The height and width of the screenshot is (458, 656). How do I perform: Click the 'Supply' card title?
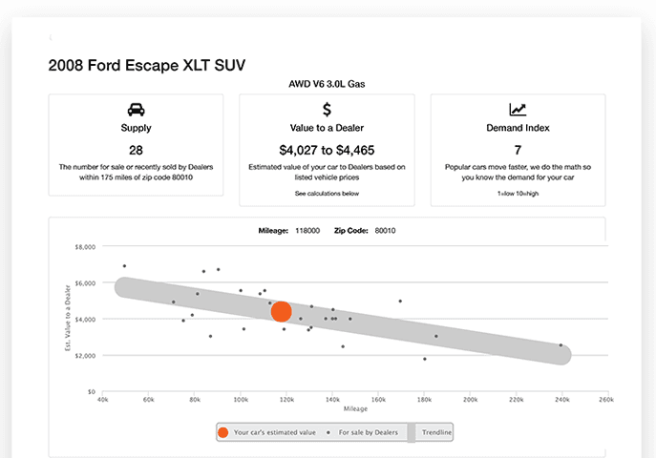(136, 128)
